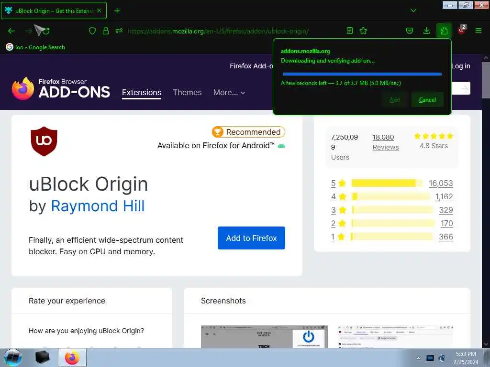Toggle reader view icon
Image resolution: width=490 pixels, height=367 pixels.
point(350,31)
